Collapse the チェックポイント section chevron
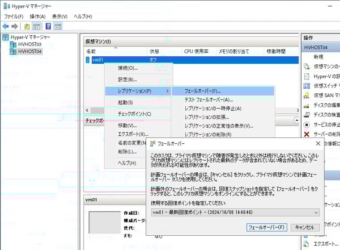The width and height of the screenshot is (340, 250). coord(297,120)
